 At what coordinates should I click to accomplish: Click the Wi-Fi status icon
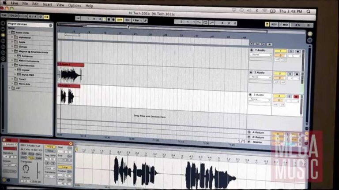264,11
